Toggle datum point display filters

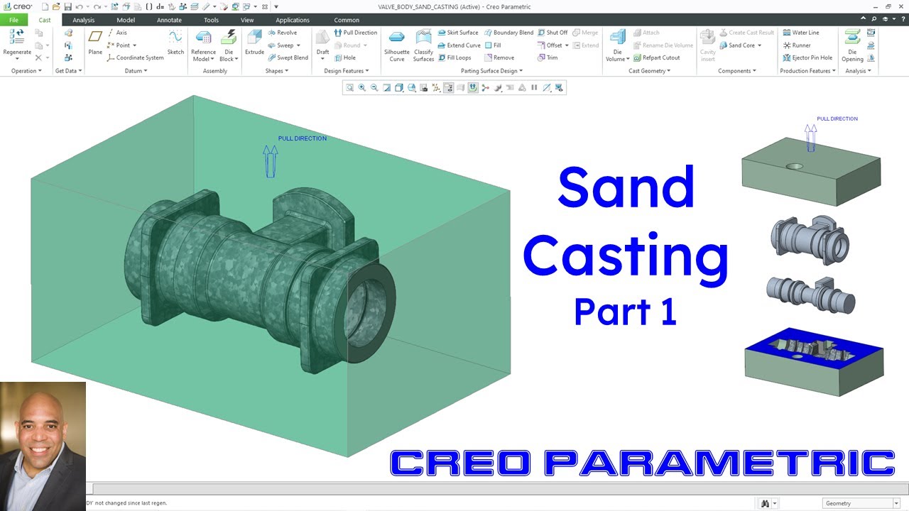(436, 88)
